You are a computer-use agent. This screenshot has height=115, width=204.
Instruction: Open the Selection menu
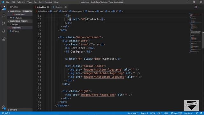click(21, 2)
